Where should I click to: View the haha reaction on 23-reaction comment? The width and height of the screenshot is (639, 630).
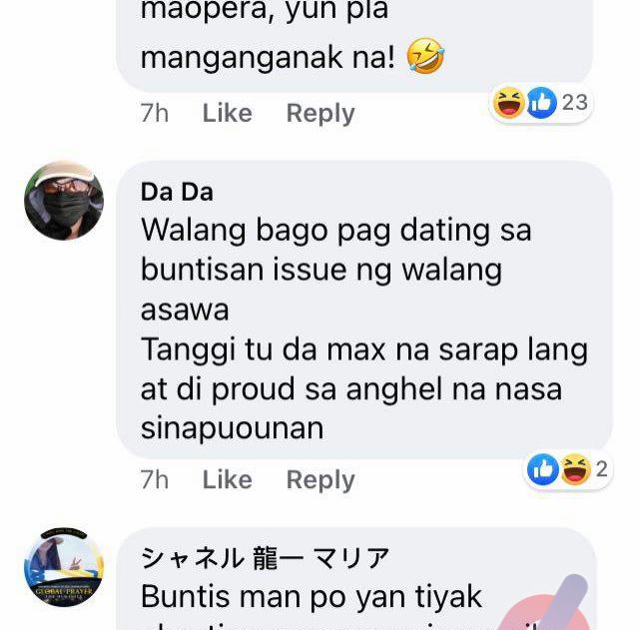[x=508, y=103]
